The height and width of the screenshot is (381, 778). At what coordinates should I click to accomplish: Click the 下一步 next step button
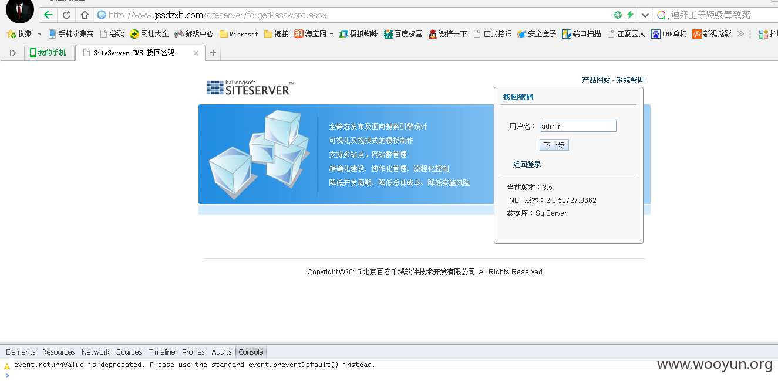554,145
